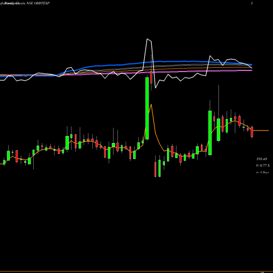Viewport: 273px width, 273px height.
Task: Click the tallest green spike candlestick
Action: tap(147, 108)
